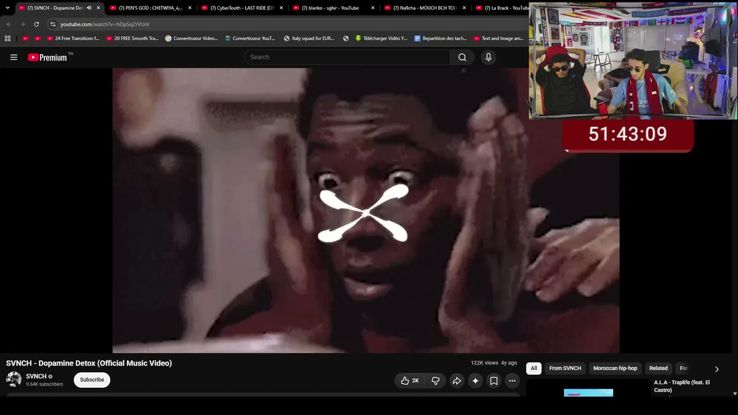Viewport: 738px width, 415px height.
Task: Mute the SVNCH tab audio
Action: pos(89,8)
